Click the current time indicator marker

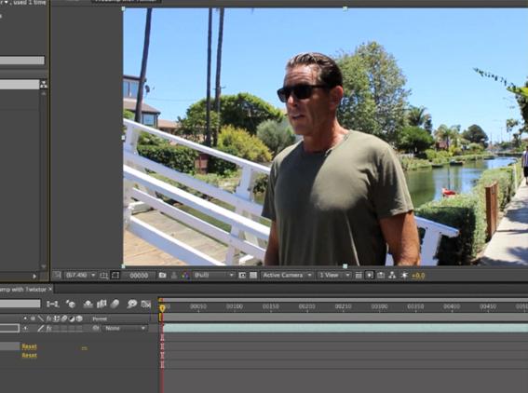coord(162,308)
